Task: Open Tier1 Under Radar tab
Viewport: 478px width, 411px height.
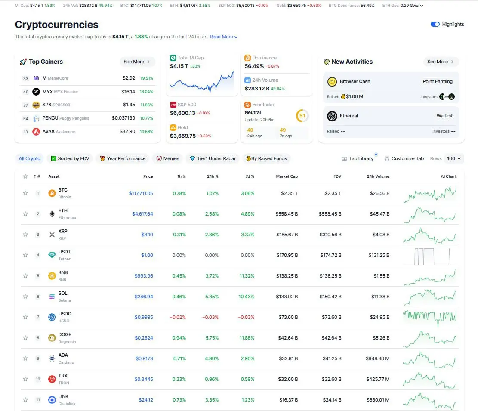Action: click(213, 158)
